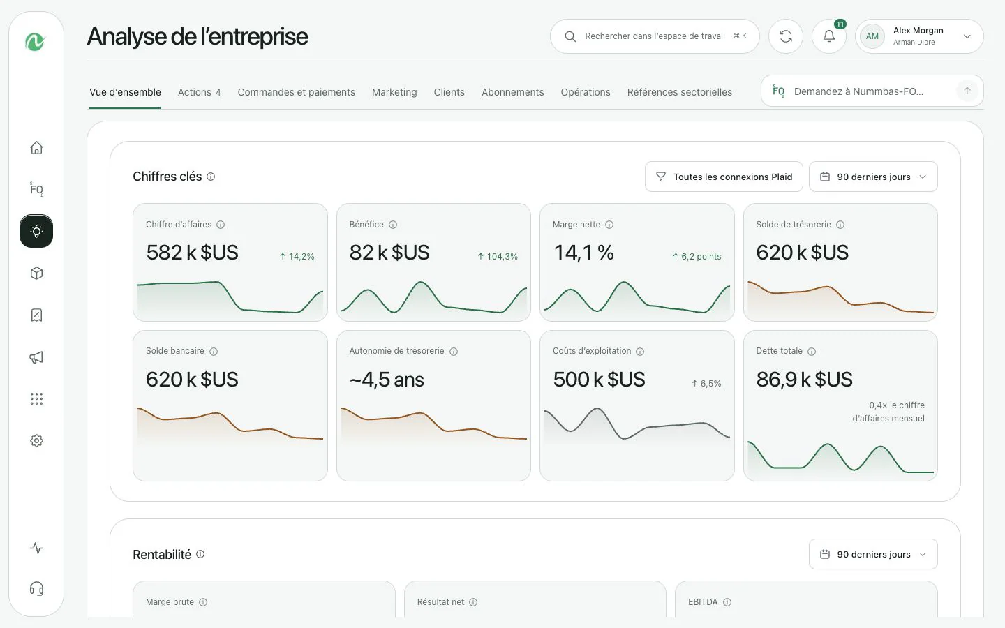This screenshot has width=1005, height=628.
Task: Click info icon beside Marge brute
Action: click(x=203, y=602)
